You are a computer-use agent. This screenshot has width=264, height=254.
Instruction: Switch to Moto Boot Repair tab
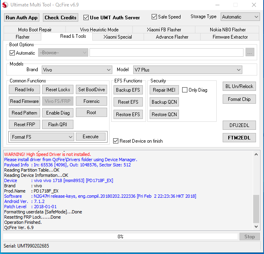pos(35,30)
